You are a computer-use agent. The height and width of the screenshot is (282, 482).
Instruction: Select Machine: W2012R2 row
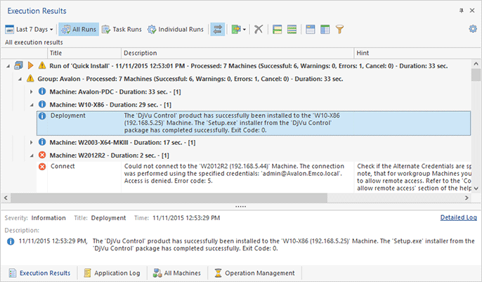click(109, 155)
